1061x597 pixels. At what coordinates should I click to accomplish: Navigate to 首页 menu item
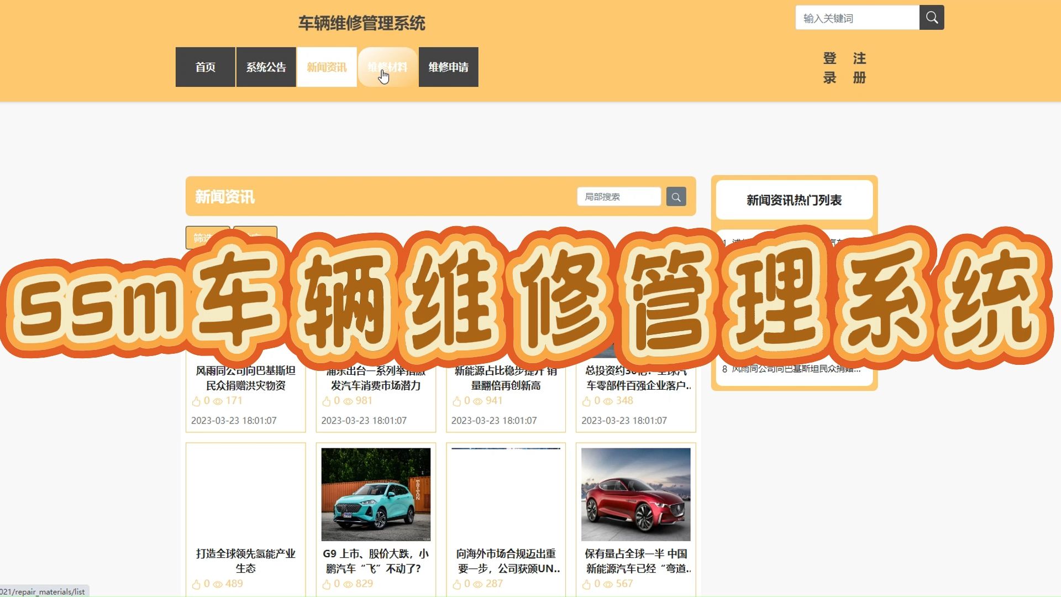(x=205, y=67)
